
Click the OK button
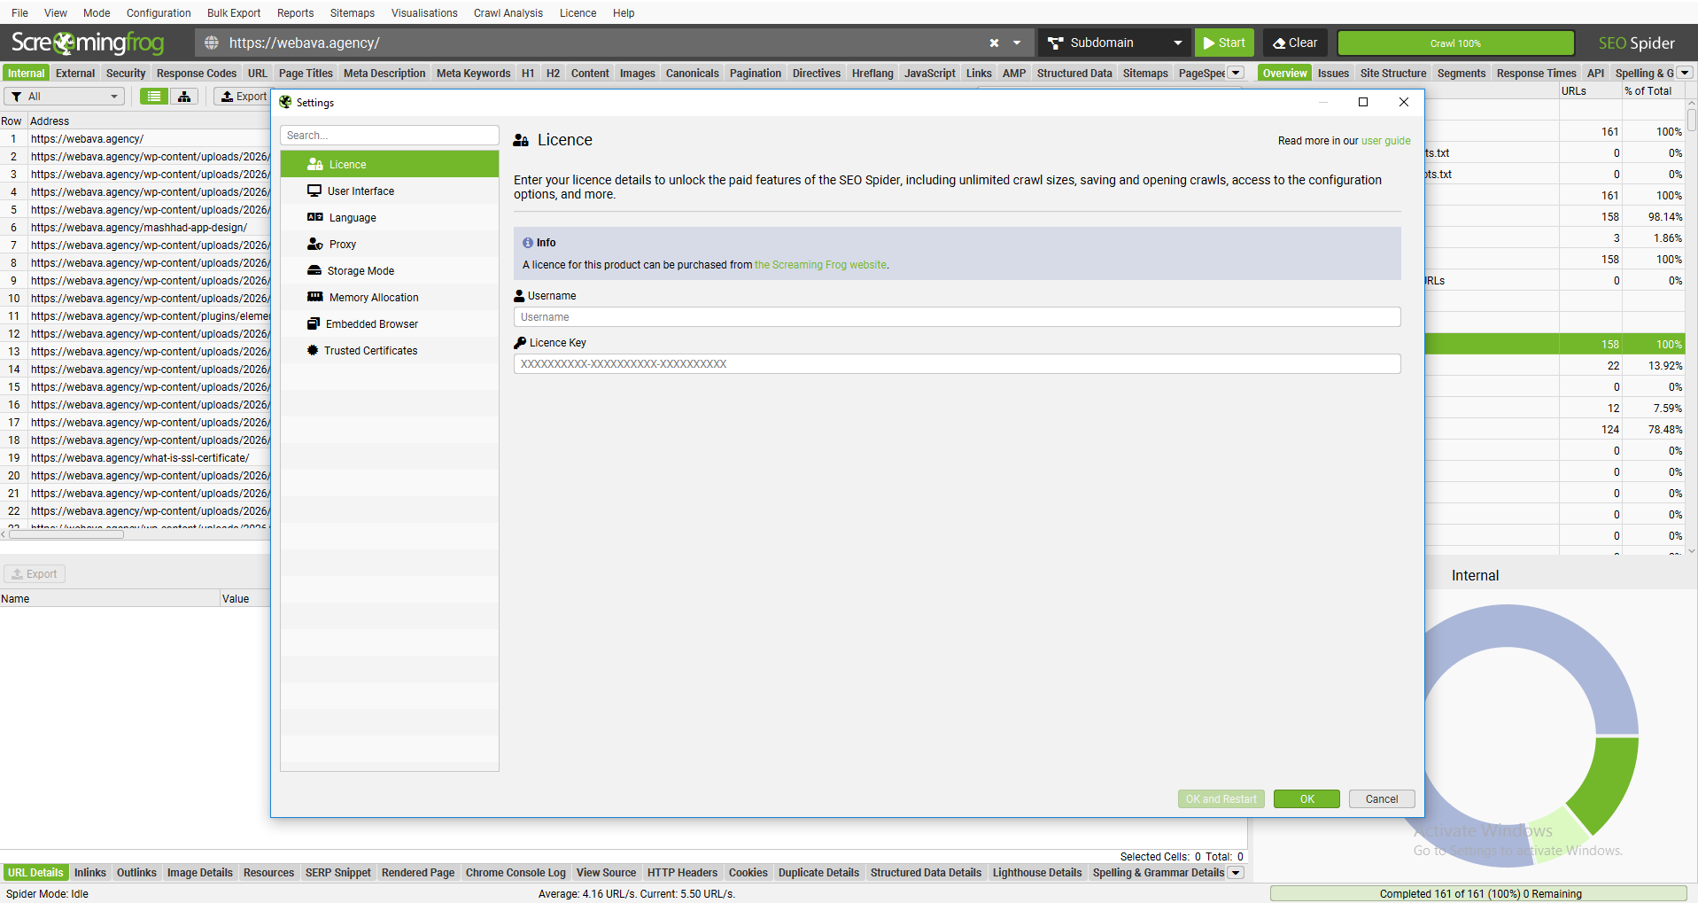[x=1306, y=798]
